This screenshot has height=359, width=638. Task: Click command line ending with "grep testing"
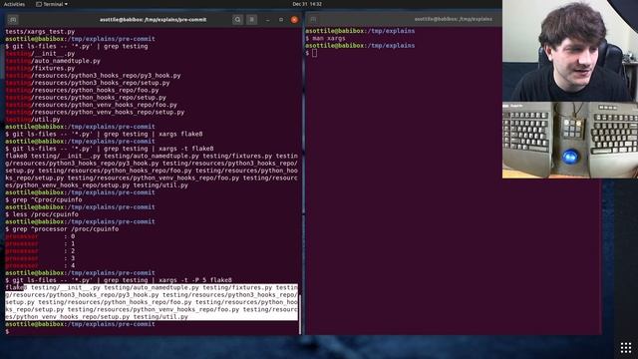pyautogui.click(x=77, y=46)
